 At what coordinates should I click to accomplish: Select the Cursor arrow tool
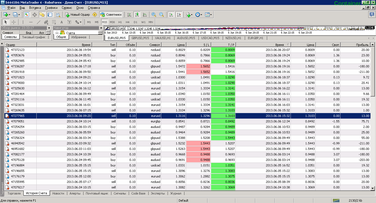(x=6, y=22)
